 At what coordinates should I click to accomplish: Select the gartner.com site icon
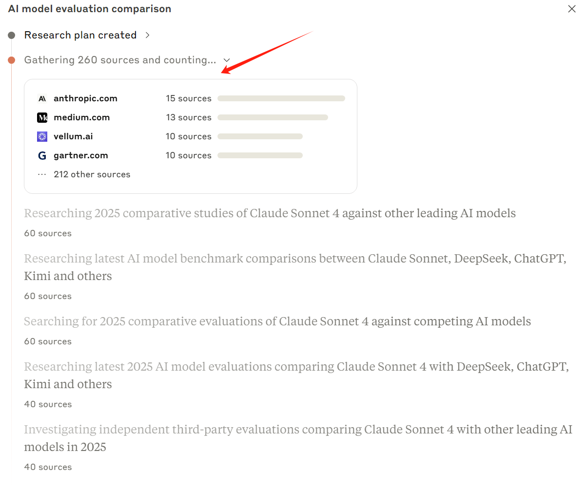(42, 155)
